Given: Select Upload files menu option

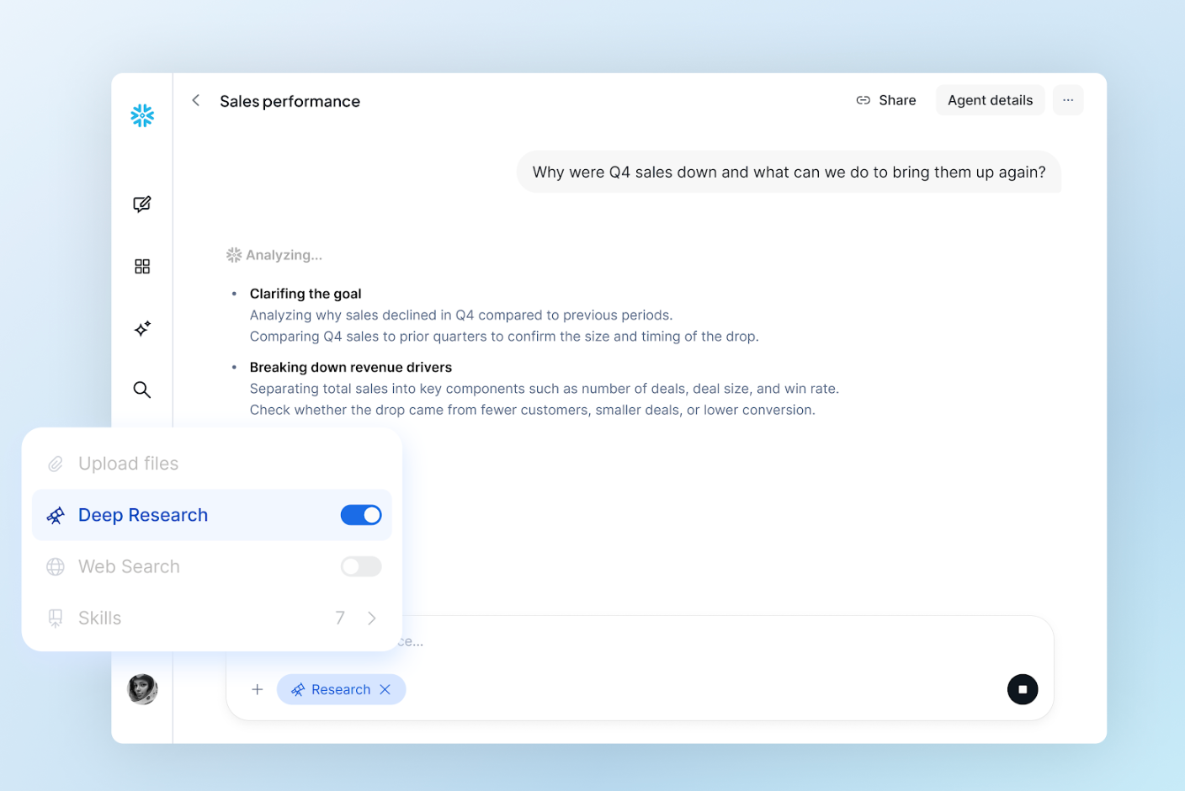Looking at the screenshot, I should [128, 464].
